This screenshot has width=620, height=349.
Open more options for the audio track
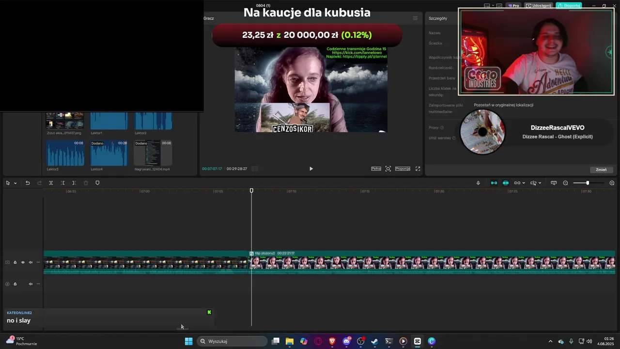pos(38,284)
